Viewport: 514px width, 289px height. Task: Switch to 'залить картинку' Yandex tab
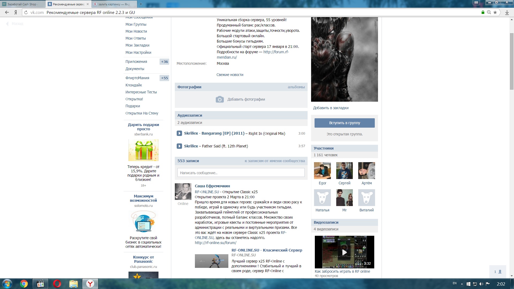[114, 4]
